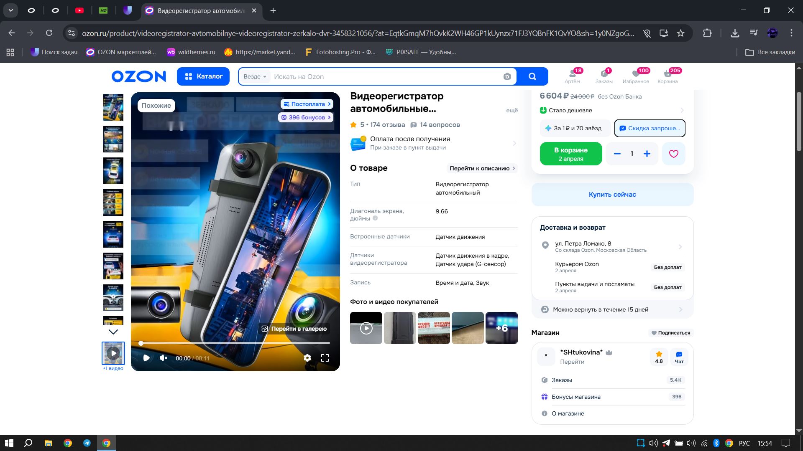Switch to the YouTube browser tab

79,10
